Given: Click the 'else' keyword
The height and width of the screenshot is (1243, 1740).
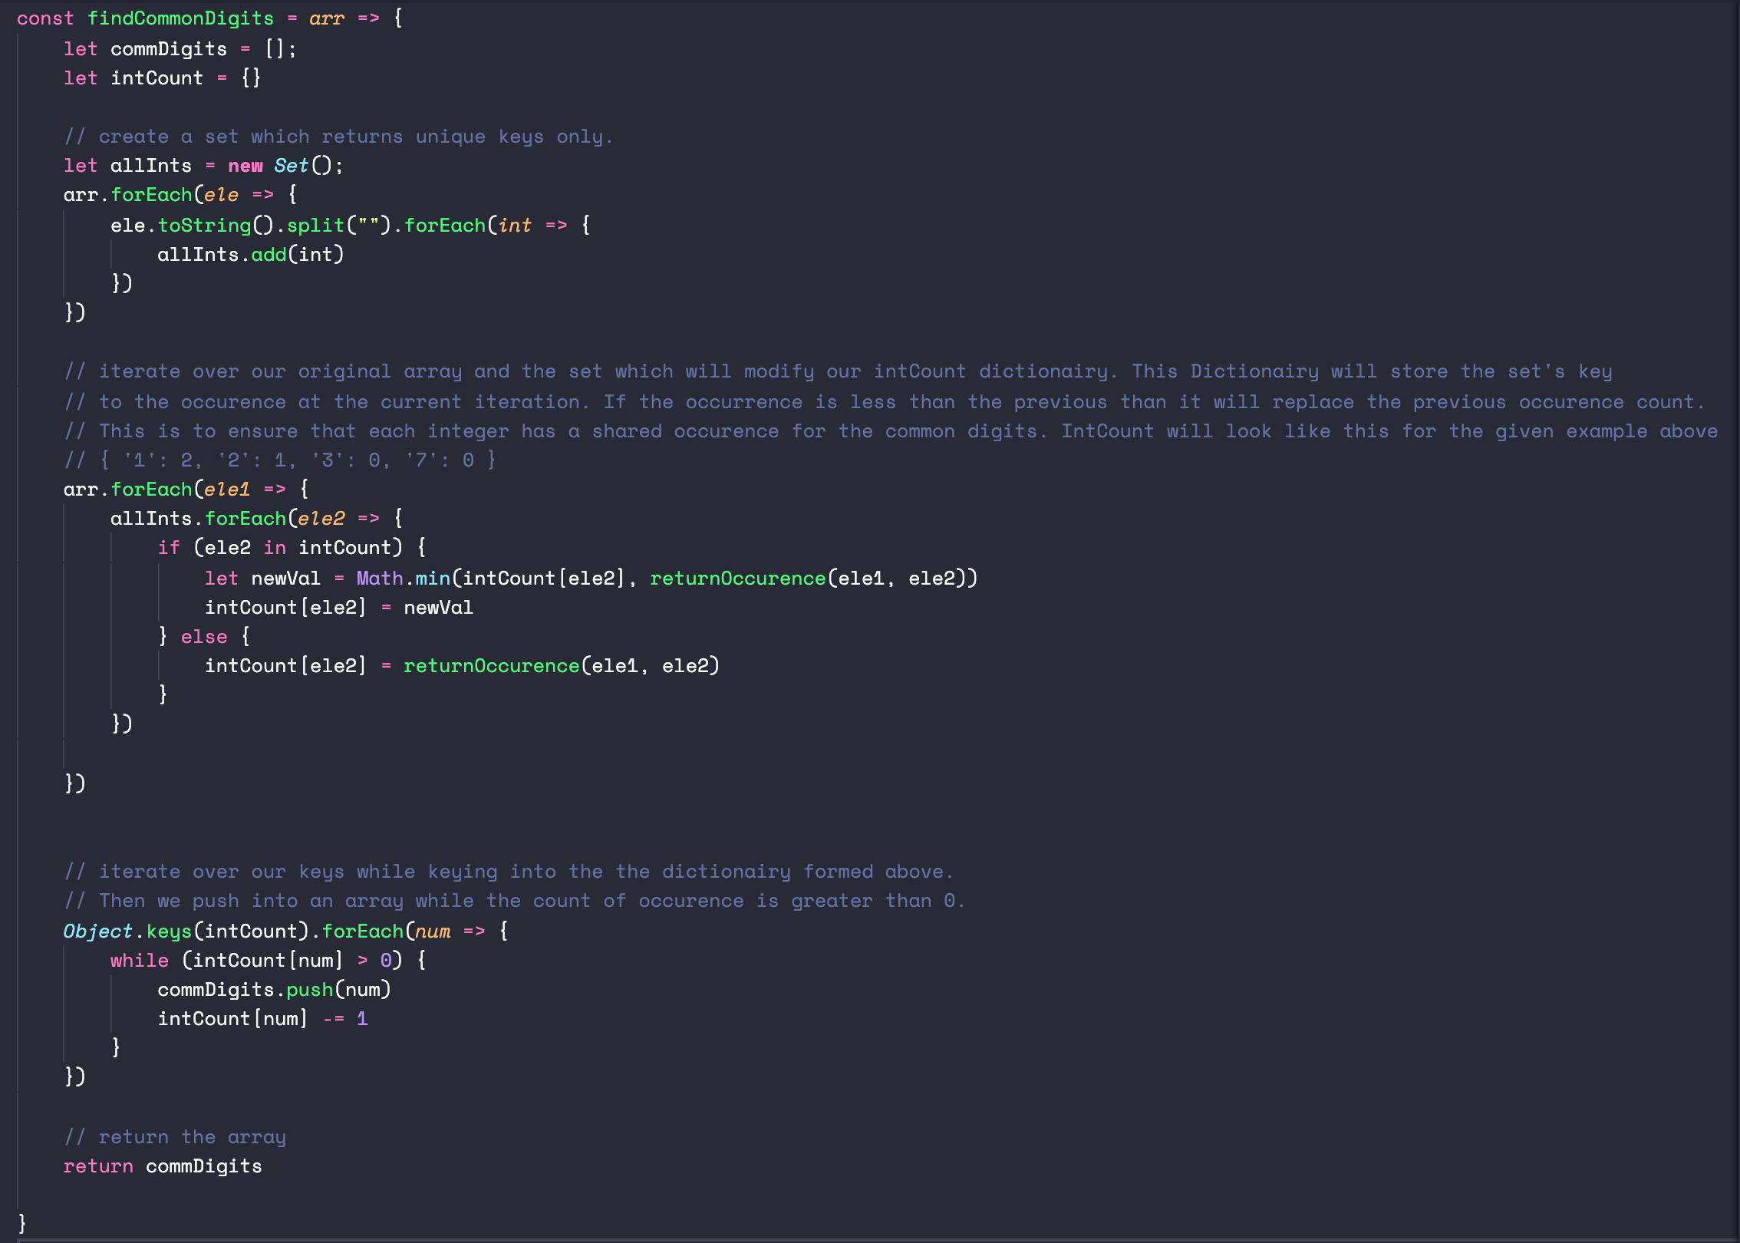Looking at the screenshot, I should click(204, 637).
